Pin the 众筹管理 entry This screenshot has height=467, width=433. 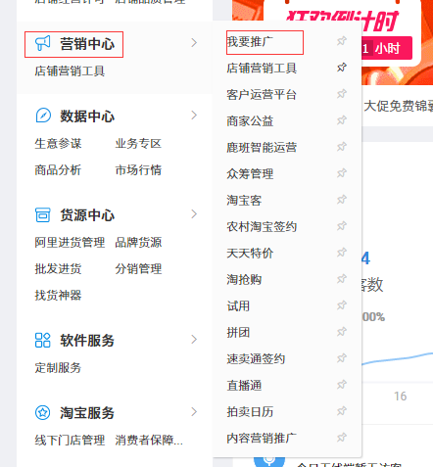[x=342, y=173]
